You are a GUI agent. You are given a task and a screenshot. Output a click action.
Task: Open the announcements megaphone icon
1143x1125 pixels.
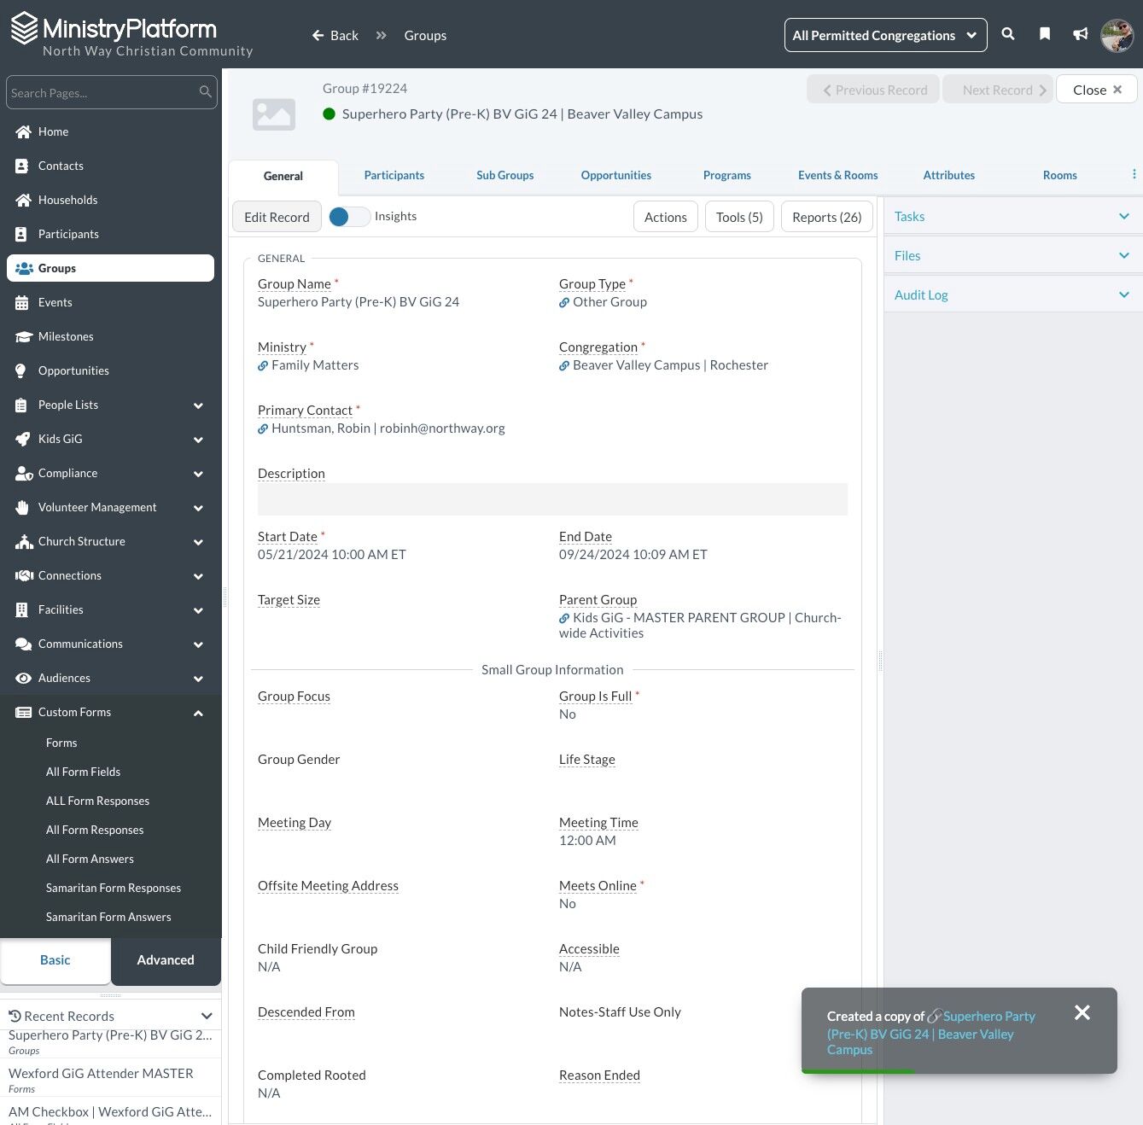[1081, 34]
